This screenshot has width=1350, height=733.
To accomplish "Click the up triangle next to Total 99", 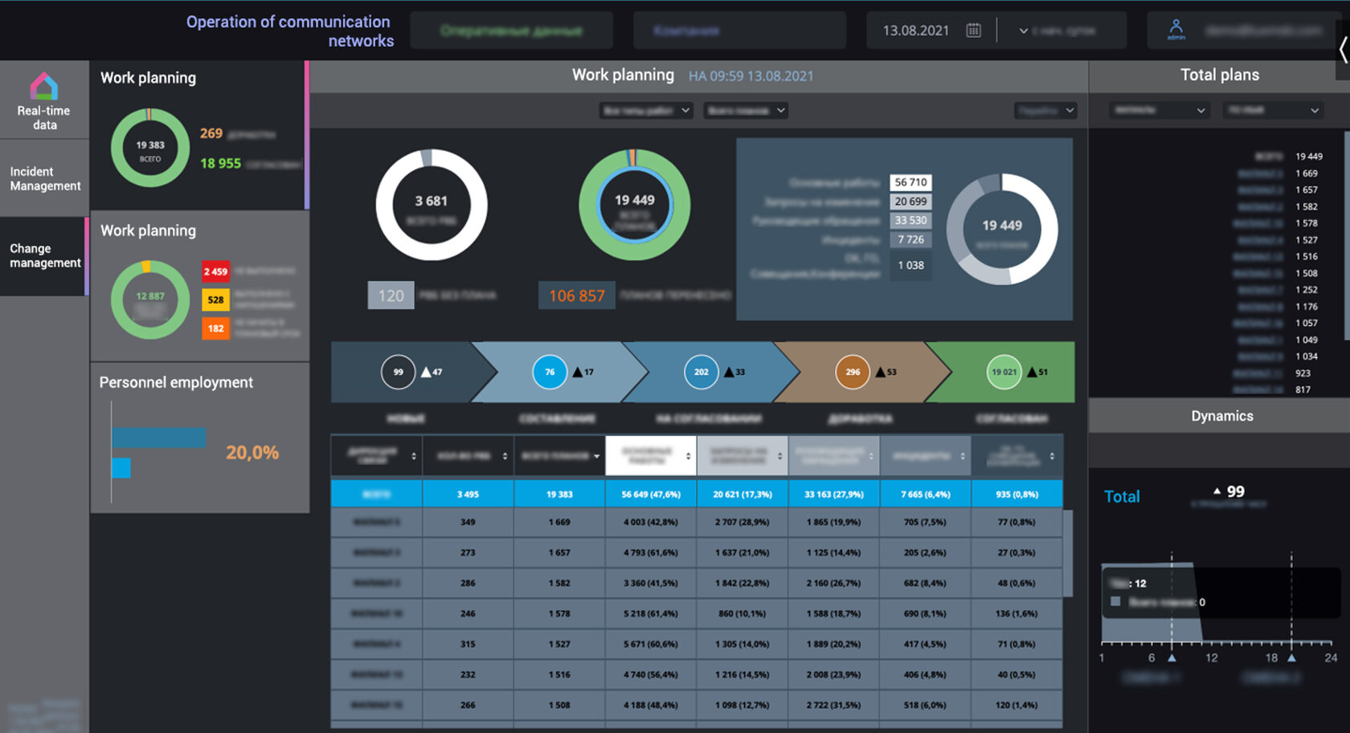I will [1217, 491].
